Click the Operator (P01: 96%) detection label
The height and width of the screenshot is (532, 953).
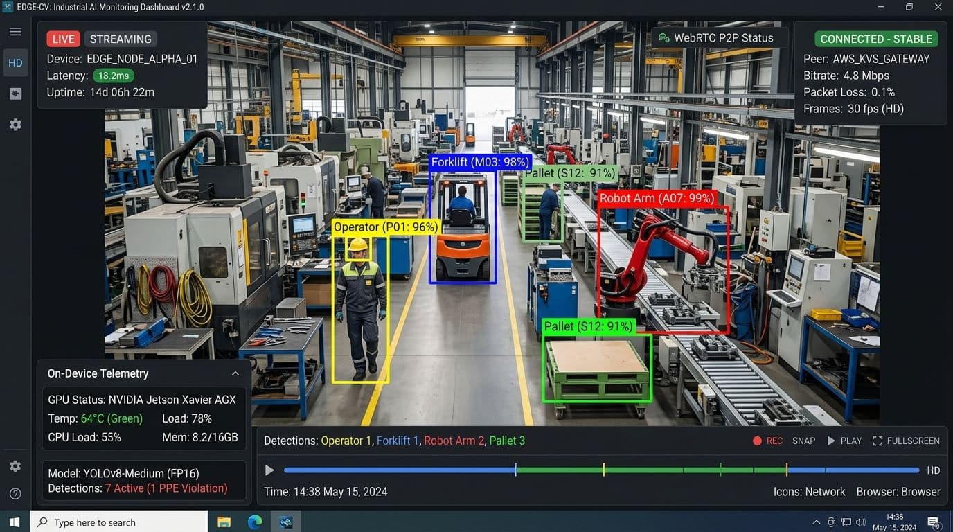pos(385,227)
